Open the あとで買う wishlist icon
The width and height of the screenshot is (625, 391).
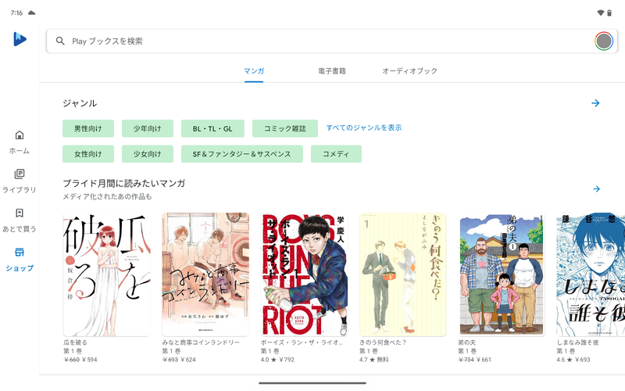coord(19,213)
